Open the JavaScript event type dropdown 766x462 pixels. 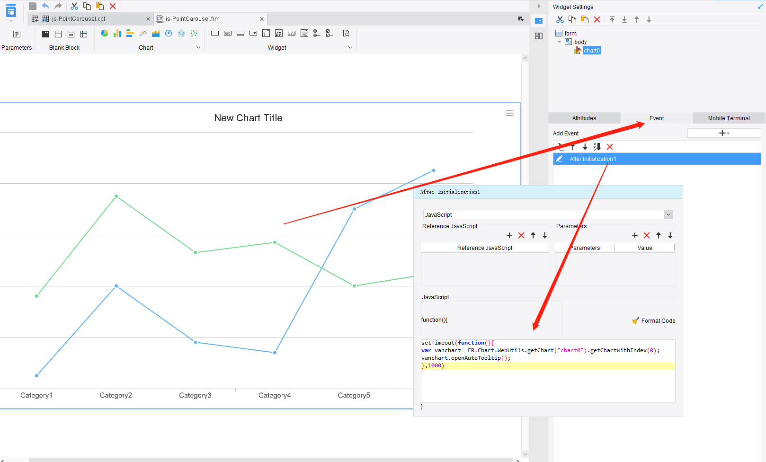(x=668, y=214)
